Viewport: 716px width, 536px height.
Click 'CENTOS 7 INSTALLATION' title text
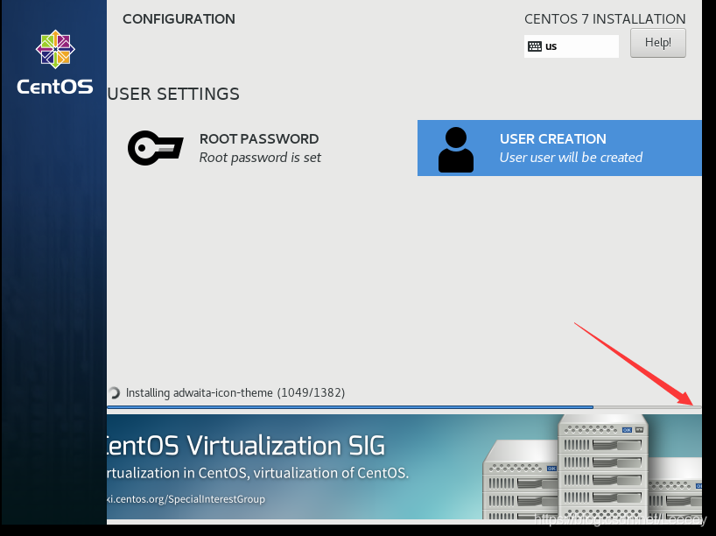(605, 18)
